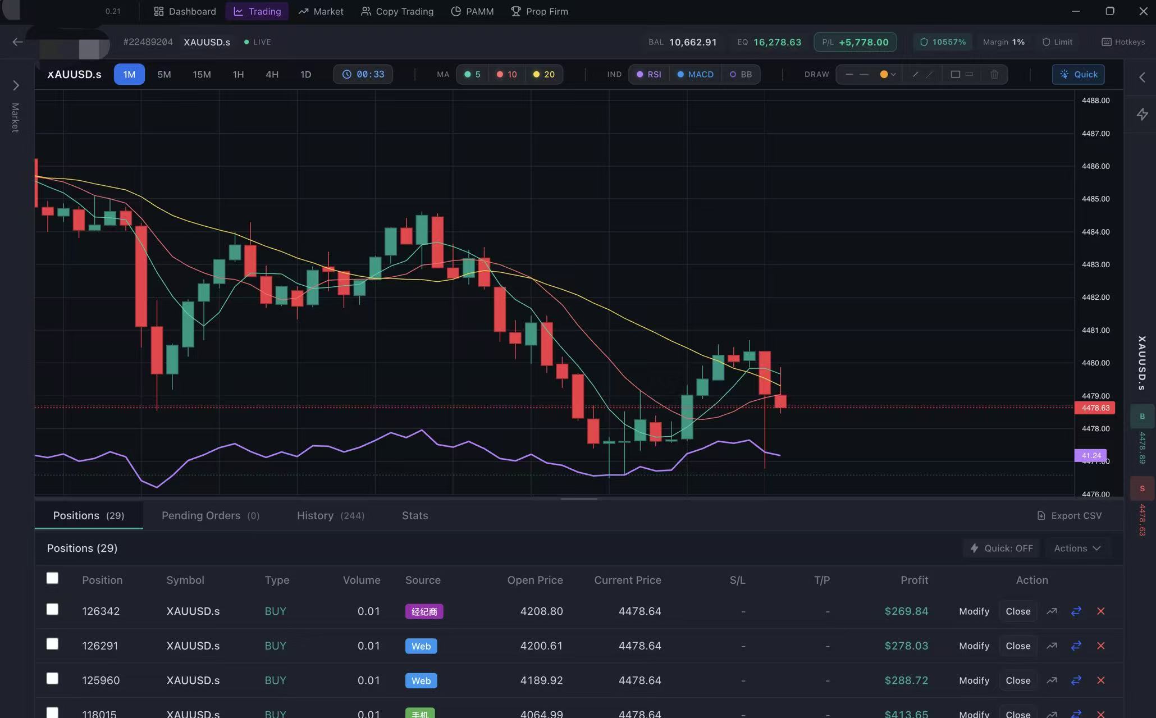The height and width of the screenshot is (718, 1156).
Task: Click reverse arrows icon for position 126291
Action: 1076,646
